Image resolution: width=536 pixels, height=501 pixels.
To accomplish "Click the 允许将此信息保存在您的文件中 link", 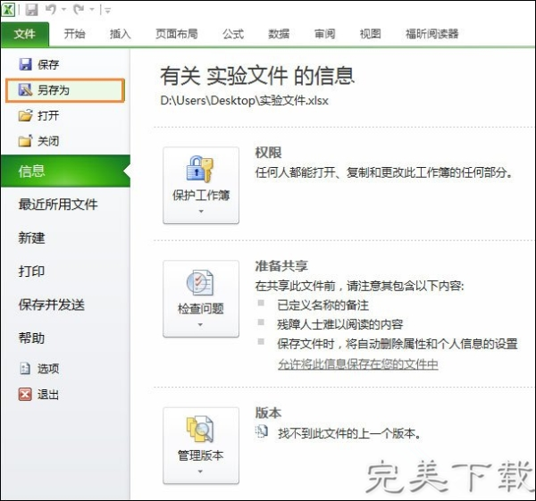I will 358,364.
